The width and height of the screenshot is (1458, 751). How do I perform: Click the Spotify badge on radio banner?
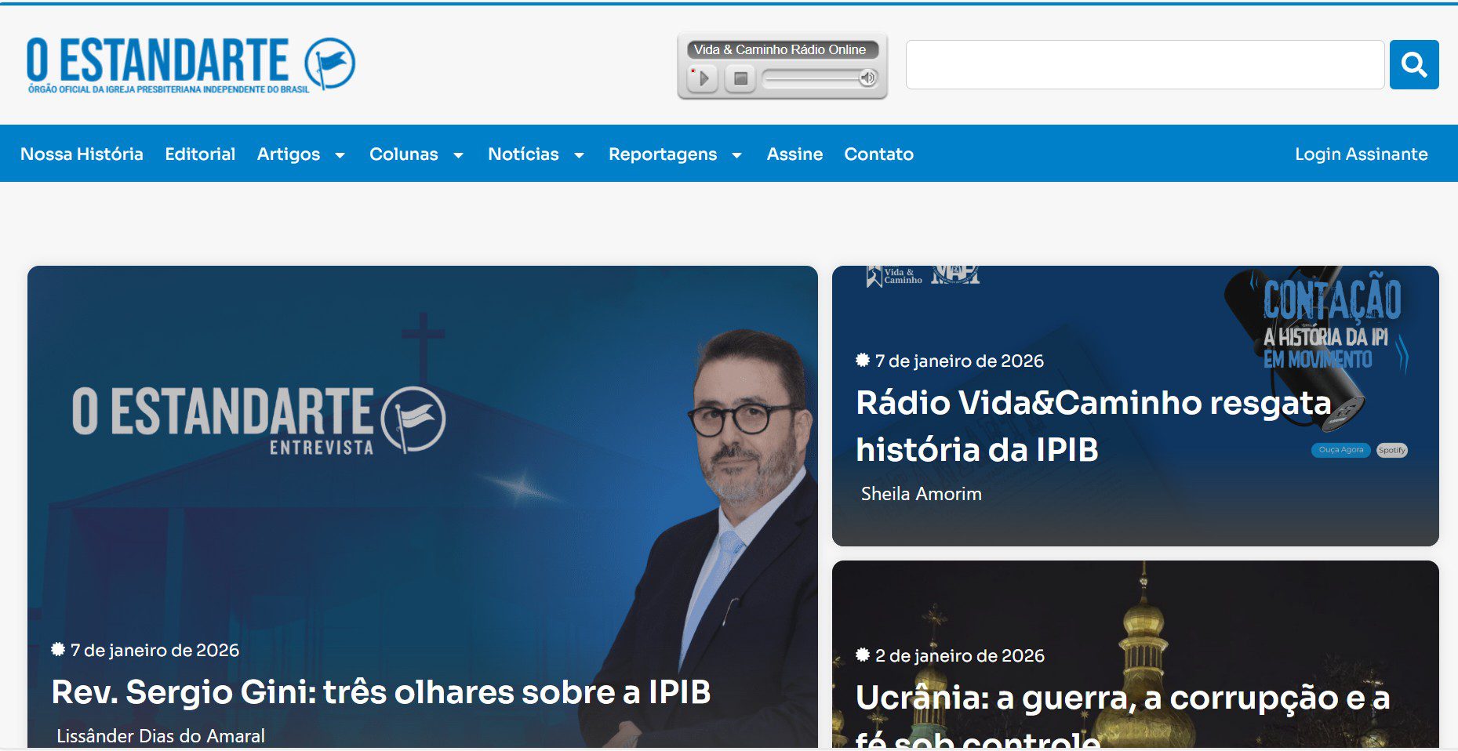[x=1391, y=450]
